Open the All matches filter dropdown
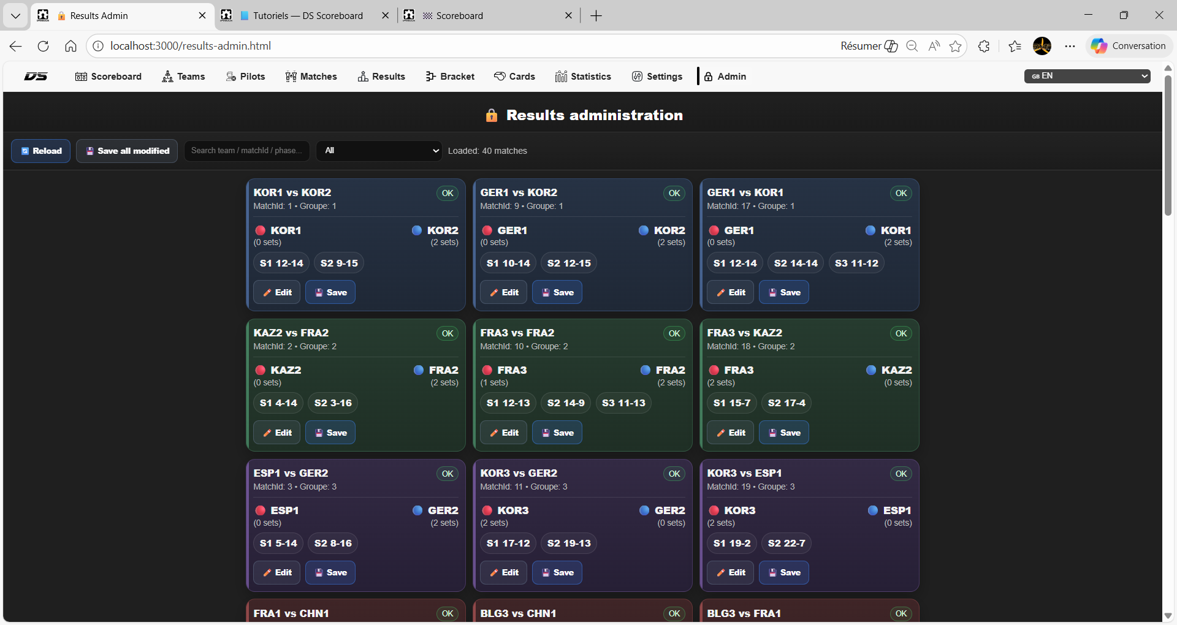 click(x=379, y=151)
